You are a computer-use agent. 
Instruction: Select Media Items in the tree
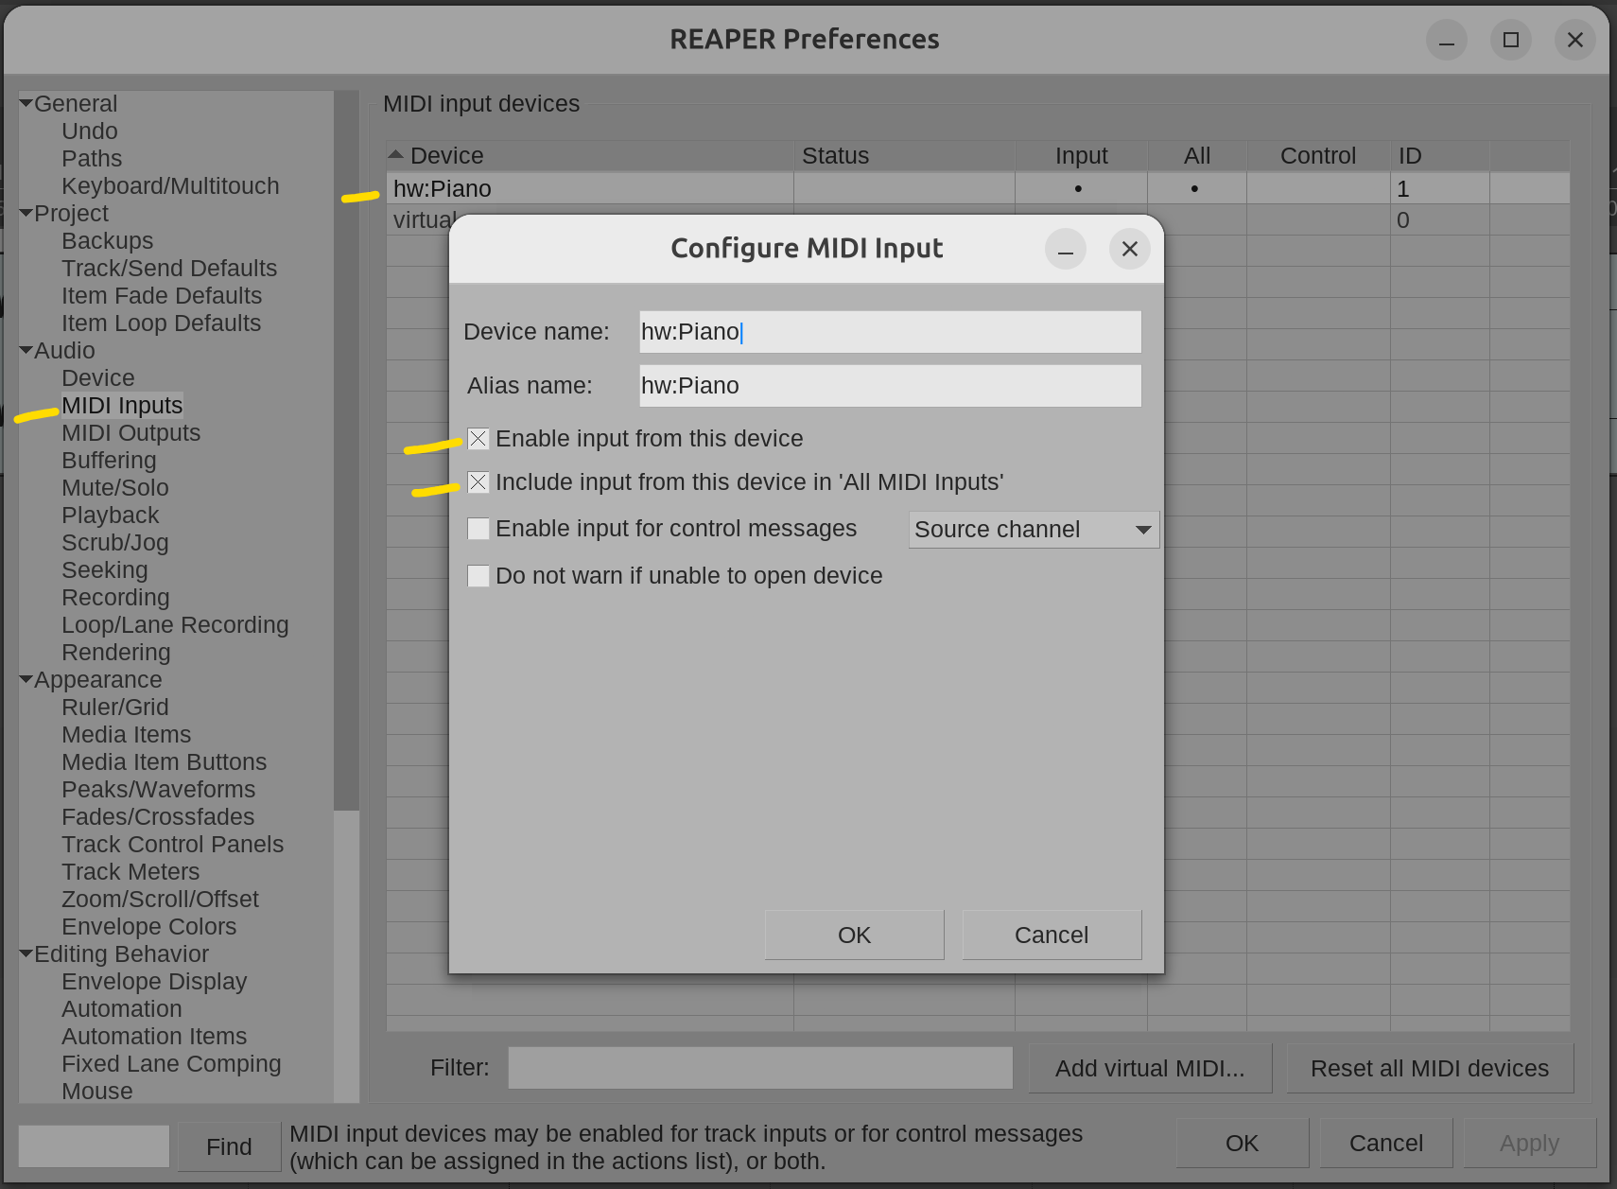pyautogui.click(x=126, y=735)
